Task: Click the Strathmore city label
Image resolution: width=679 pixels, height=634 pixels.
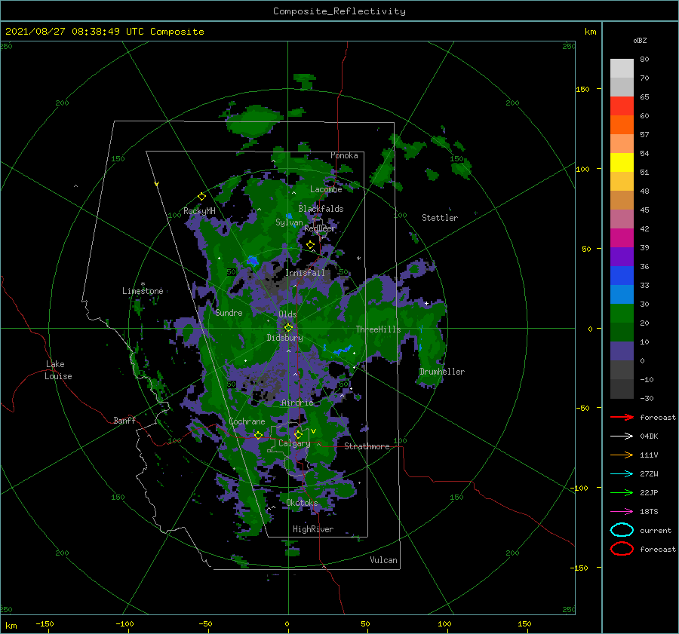Action: pyautogui.click(x=367, y=446)
